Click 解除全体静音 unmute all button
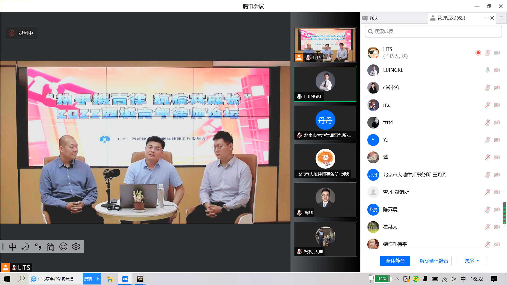This screenshot has height=285, width=507. pyautogui.click(x=434, y=261)
